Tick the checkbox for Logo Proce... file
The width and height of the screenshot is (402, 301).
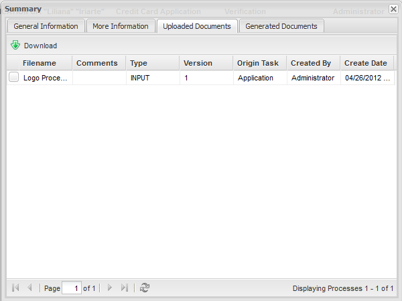13,78
